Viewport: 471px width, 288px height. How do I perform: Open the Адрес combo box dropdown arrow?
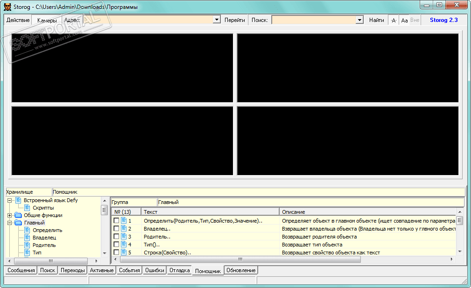point(217,20)
